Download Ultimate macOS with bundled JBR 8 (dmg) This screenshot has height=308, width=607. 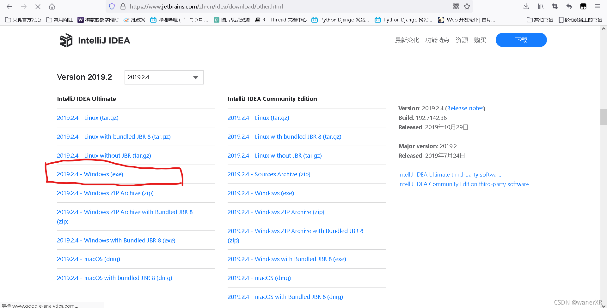pyautogui.click(x=114, y=278)
